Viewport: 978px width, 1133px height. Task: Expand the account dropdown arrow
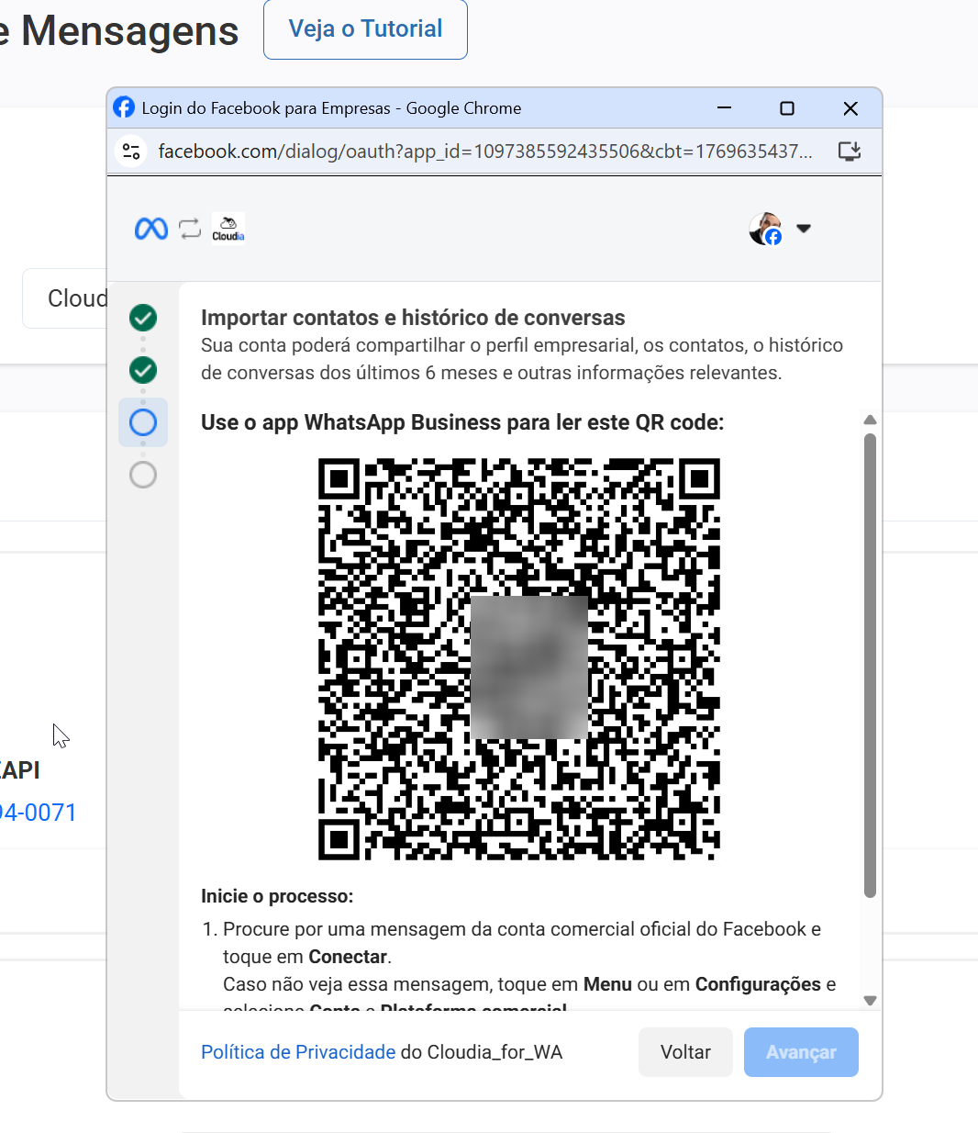[x=804, y=229]
